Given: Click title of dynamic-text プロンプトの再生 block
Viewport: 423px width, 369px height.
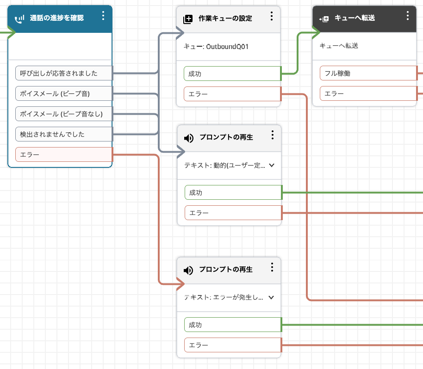Looking at the screenshot, I should tap(226, 137).
